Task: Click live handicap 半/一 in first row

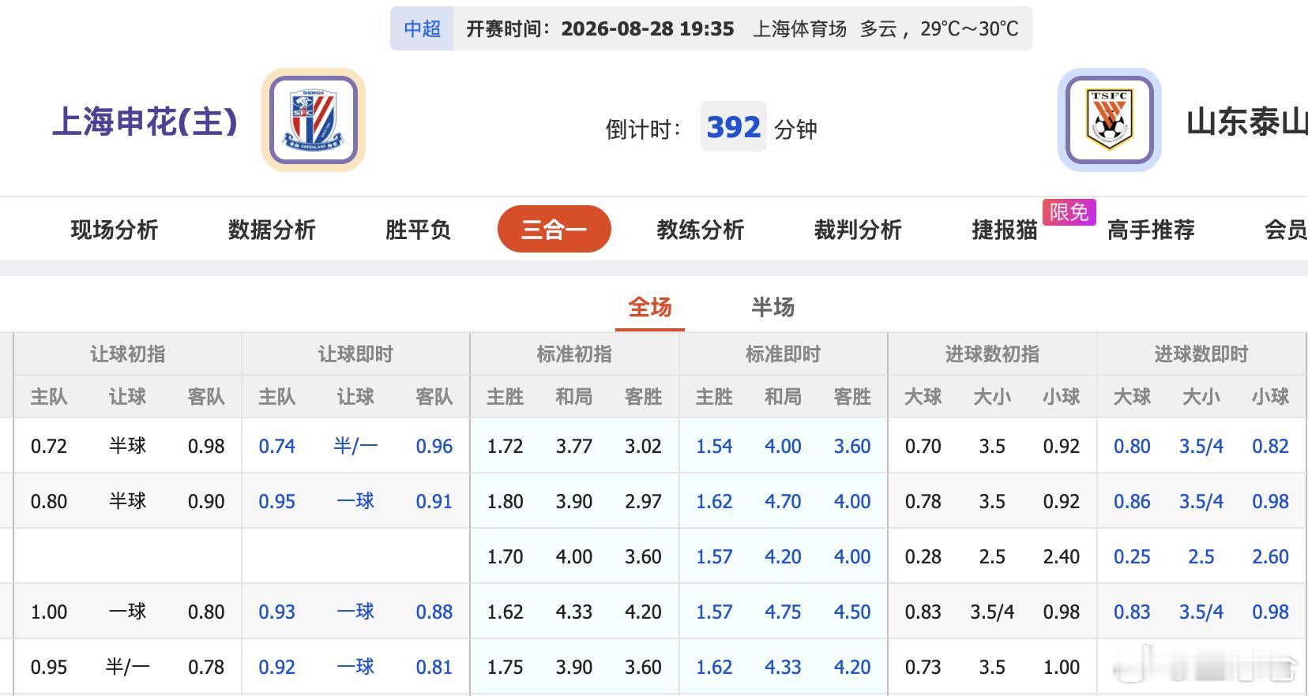Action: pyautogui.click(x=355, y=446)
